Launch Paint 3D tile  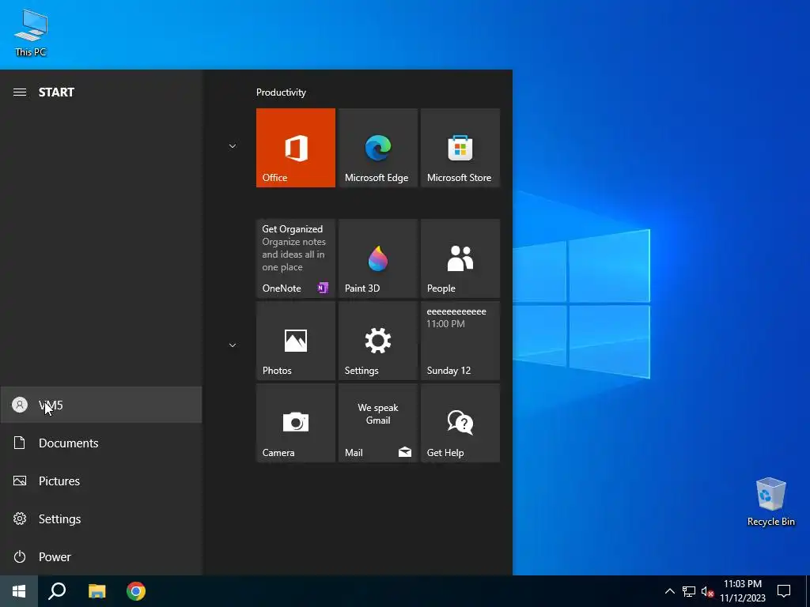click(377, 258)
